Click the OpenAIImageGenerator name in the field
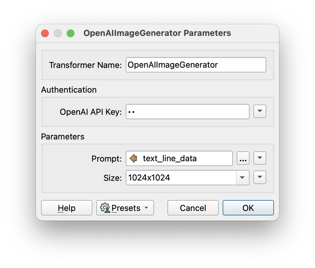315x268 pixels. pyautogui.click(x=173, y=65)
